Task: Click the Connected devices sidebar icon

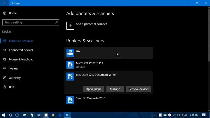Action: [x=5, y=50]
